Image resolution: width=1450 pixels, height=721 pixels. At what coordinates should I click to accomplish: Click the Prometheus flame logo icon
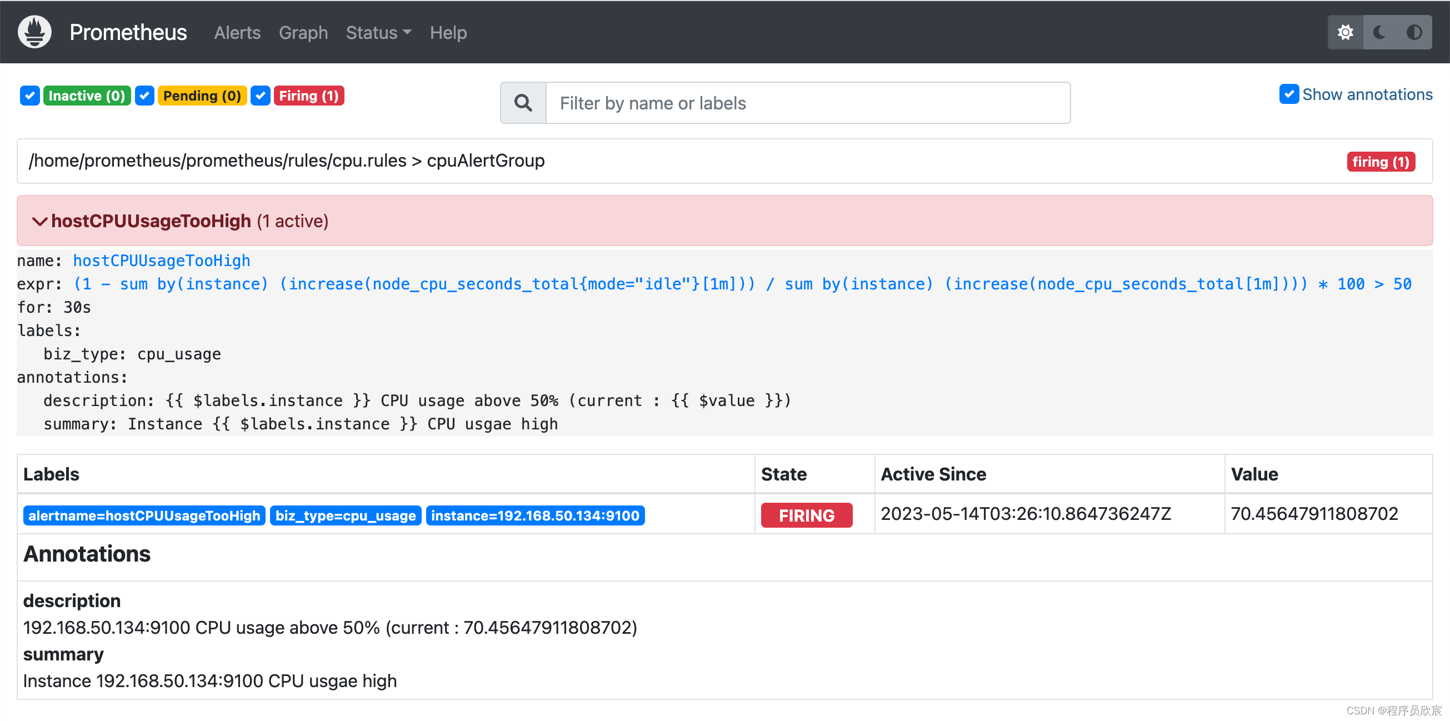[34, 32]
